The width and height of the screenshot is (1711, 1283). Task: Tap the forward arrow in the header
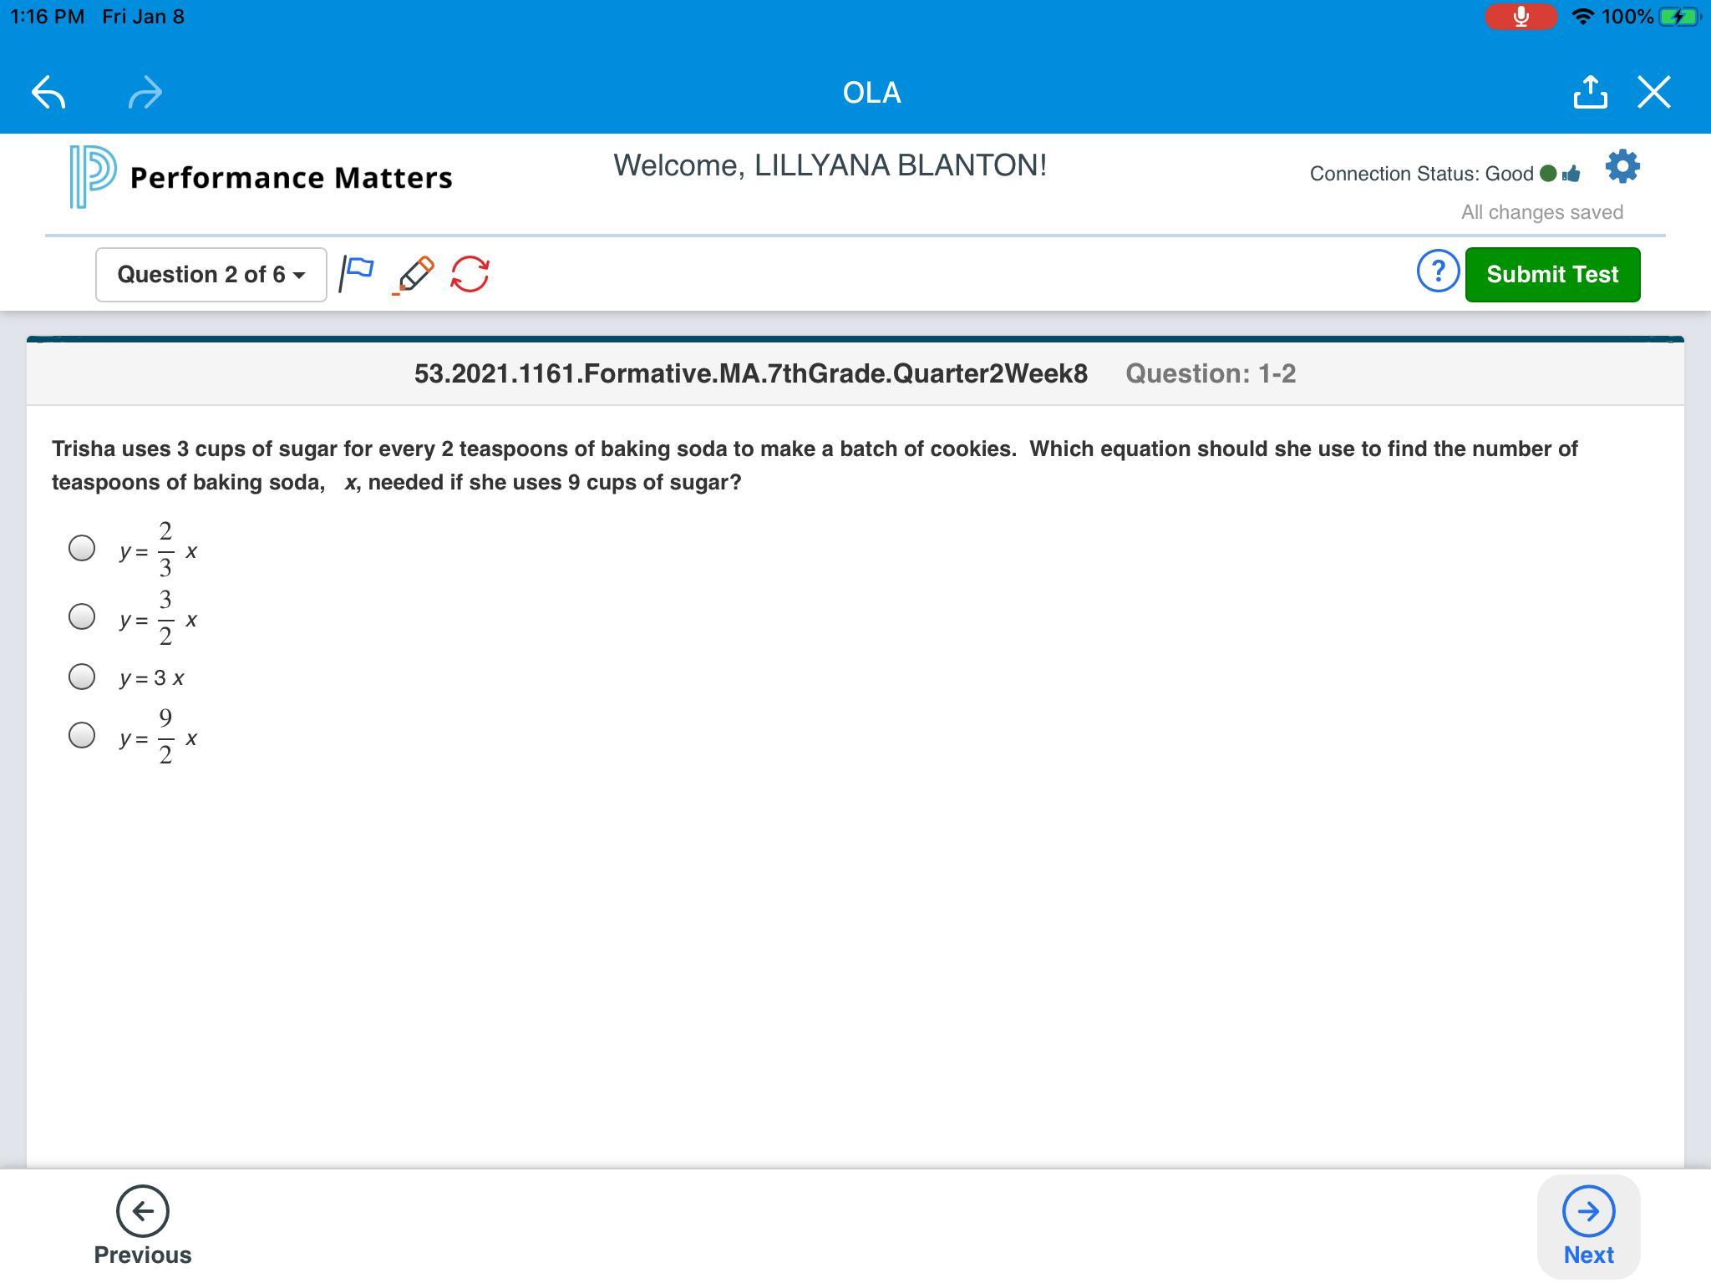coord(145,93)
